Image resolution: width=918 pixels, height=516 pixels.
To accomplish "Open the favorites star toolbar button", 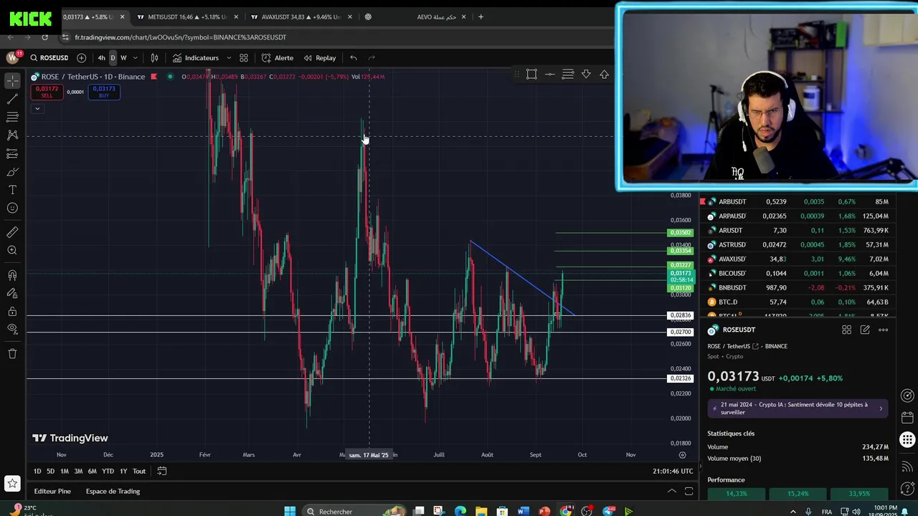I will [x=11, y=484].
